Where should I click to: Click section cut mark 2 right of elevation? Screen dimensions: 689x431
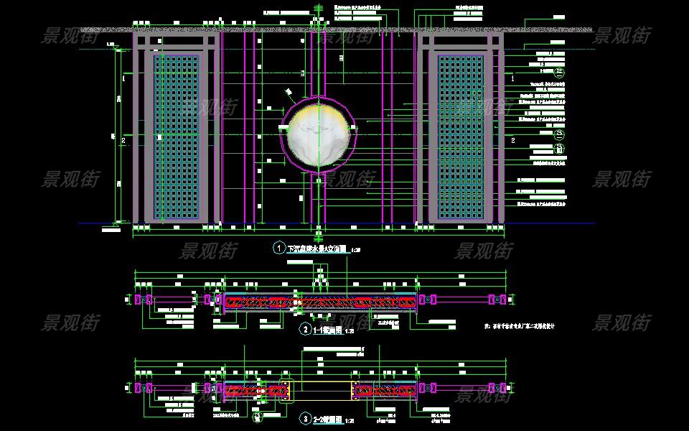(512, 142)
